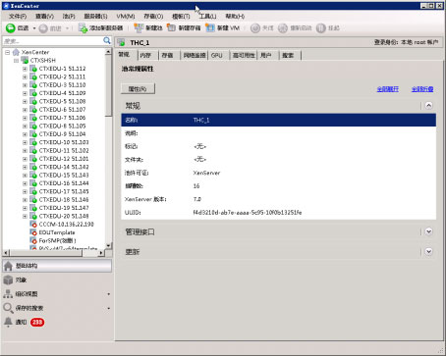Click the Expand all link
446x356 pixels.
(388, 89)
